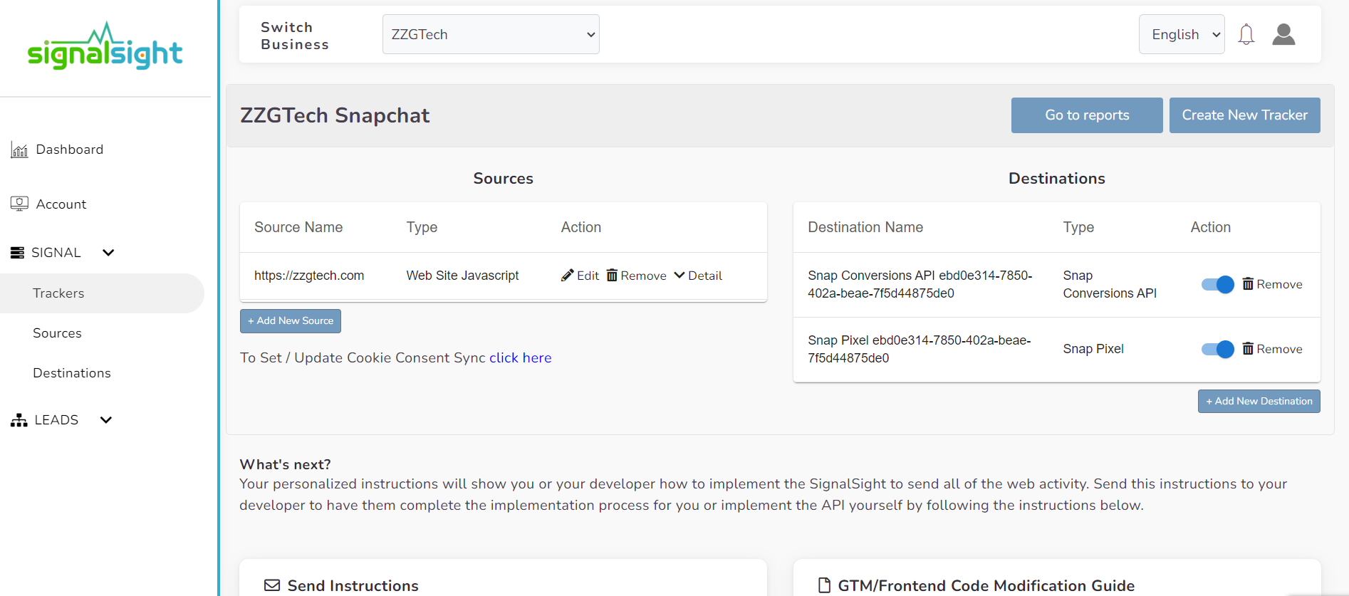Click the Send Instructions heading
The height and width of the screenshot is (596, 1349).
[x=353, y=585]
